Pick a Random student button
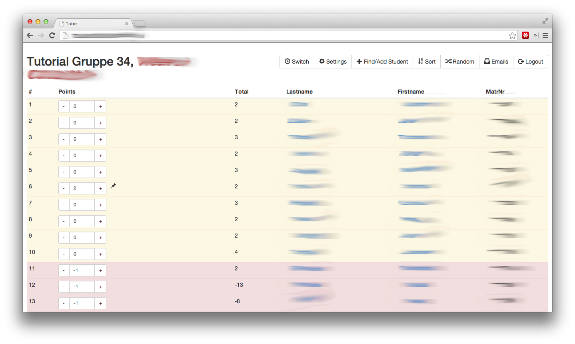 (460, 62)
